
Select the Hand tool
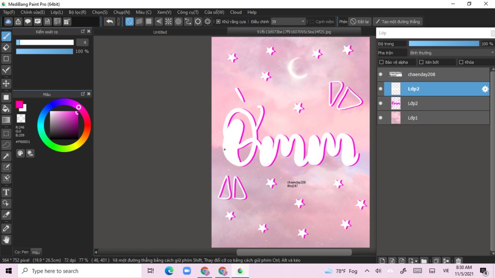6,240
